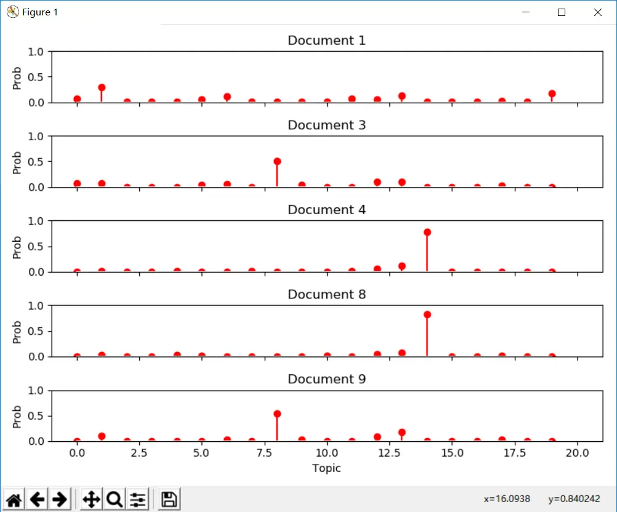This screenshot has height=512, width=617.
Task: Click the topic 19 marker in Document 1
Action: (552, 94)
